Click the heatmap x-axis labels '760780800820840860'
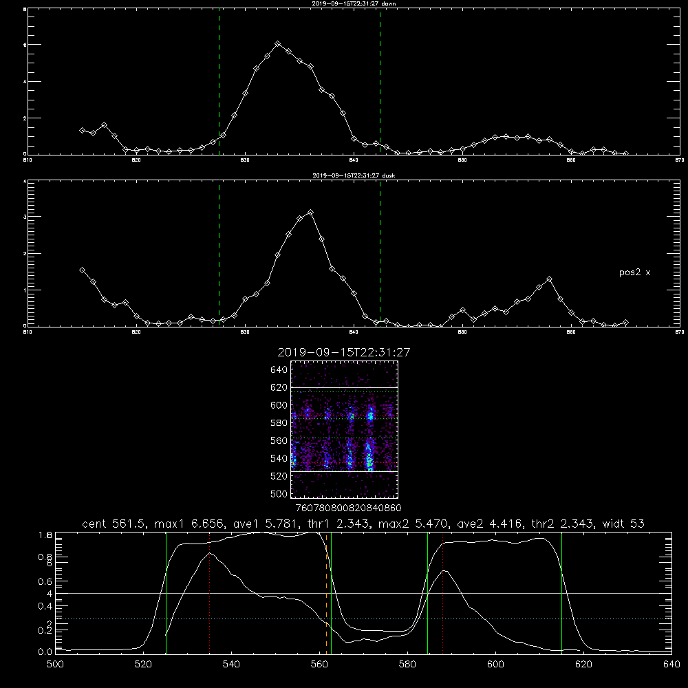Screen dimensions: 688x688 point(349,508)
